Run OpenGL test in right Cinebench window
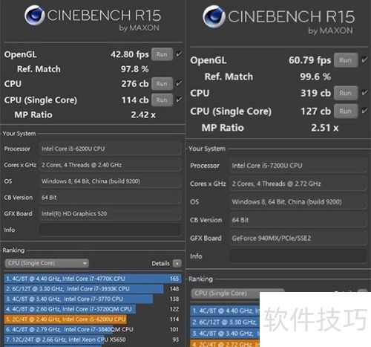Screen dimensions: 371x347 pos(346,60)
